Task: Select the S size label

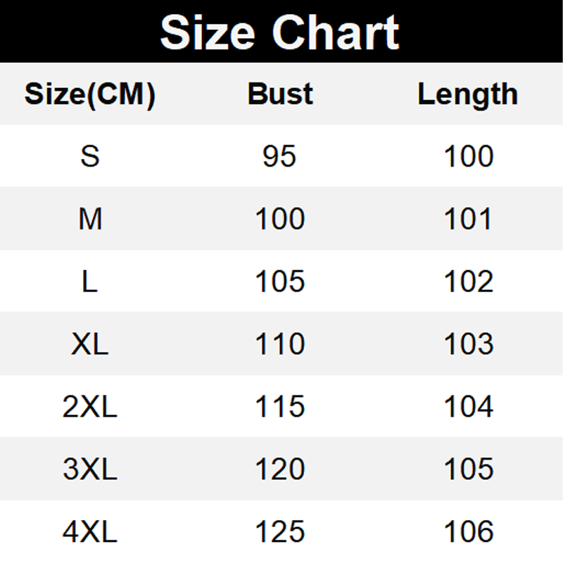Action: tap(90, 156)
